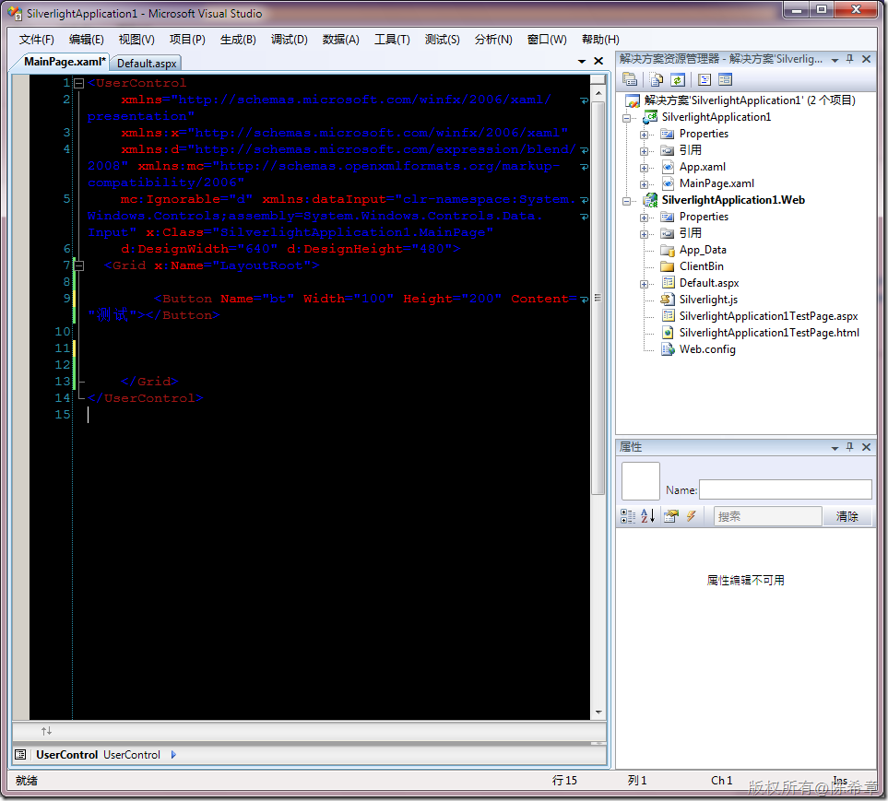Collapse the UserControl code block outline

click(x=79, y=83)
